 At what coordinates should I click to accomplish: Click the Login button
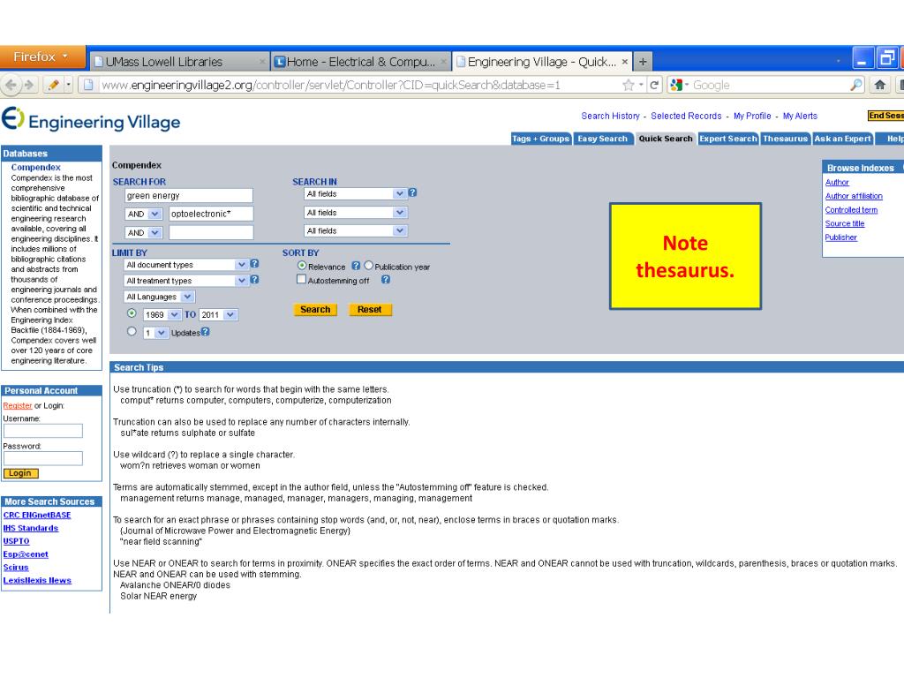tap(21, 473)
